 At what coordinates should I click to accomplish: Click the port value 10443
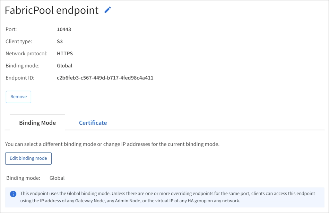point(64,29)
